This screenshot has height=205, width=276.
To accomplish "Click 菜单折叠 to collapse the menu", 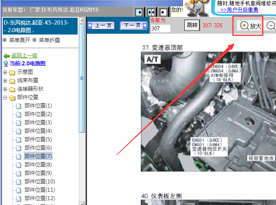I will pyautogui.click(x=49, y=40).
